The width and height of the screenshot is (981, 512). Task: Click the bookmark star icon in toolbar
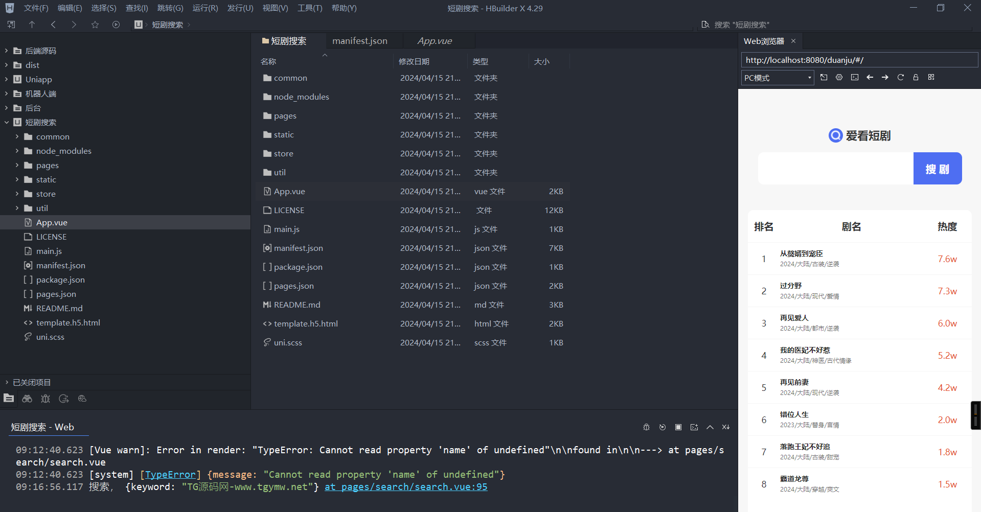95,25
